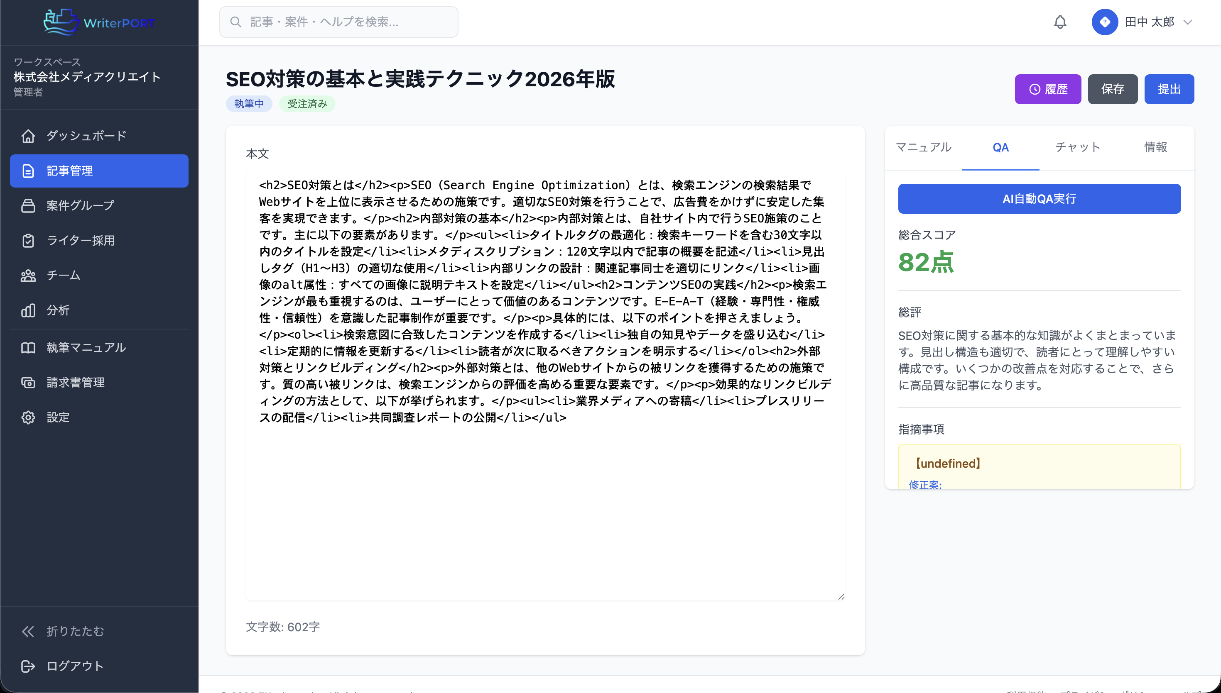Click the 修正案: link

[x=925, y=485]
